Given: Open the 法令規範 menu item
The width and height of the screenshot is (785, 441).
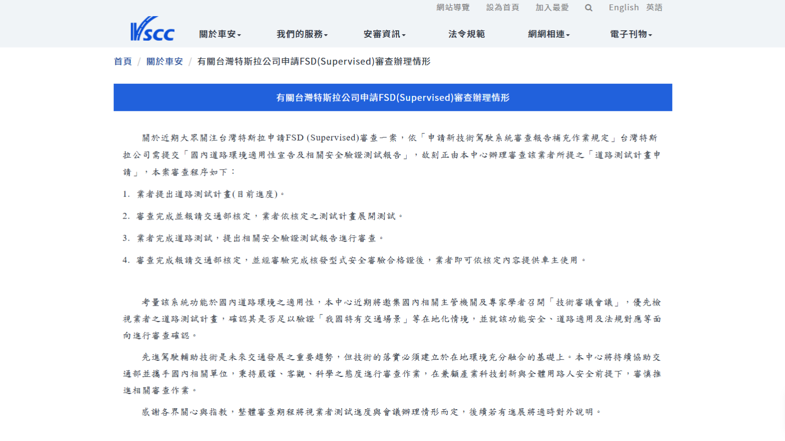Looking at the screenshot, I should coord(466,34).
